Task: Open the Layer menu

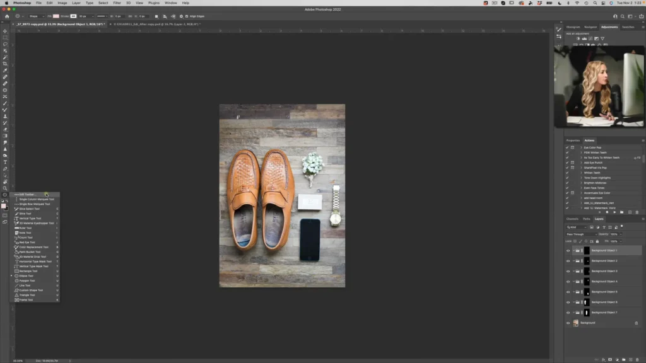Action: click(76, 3)
